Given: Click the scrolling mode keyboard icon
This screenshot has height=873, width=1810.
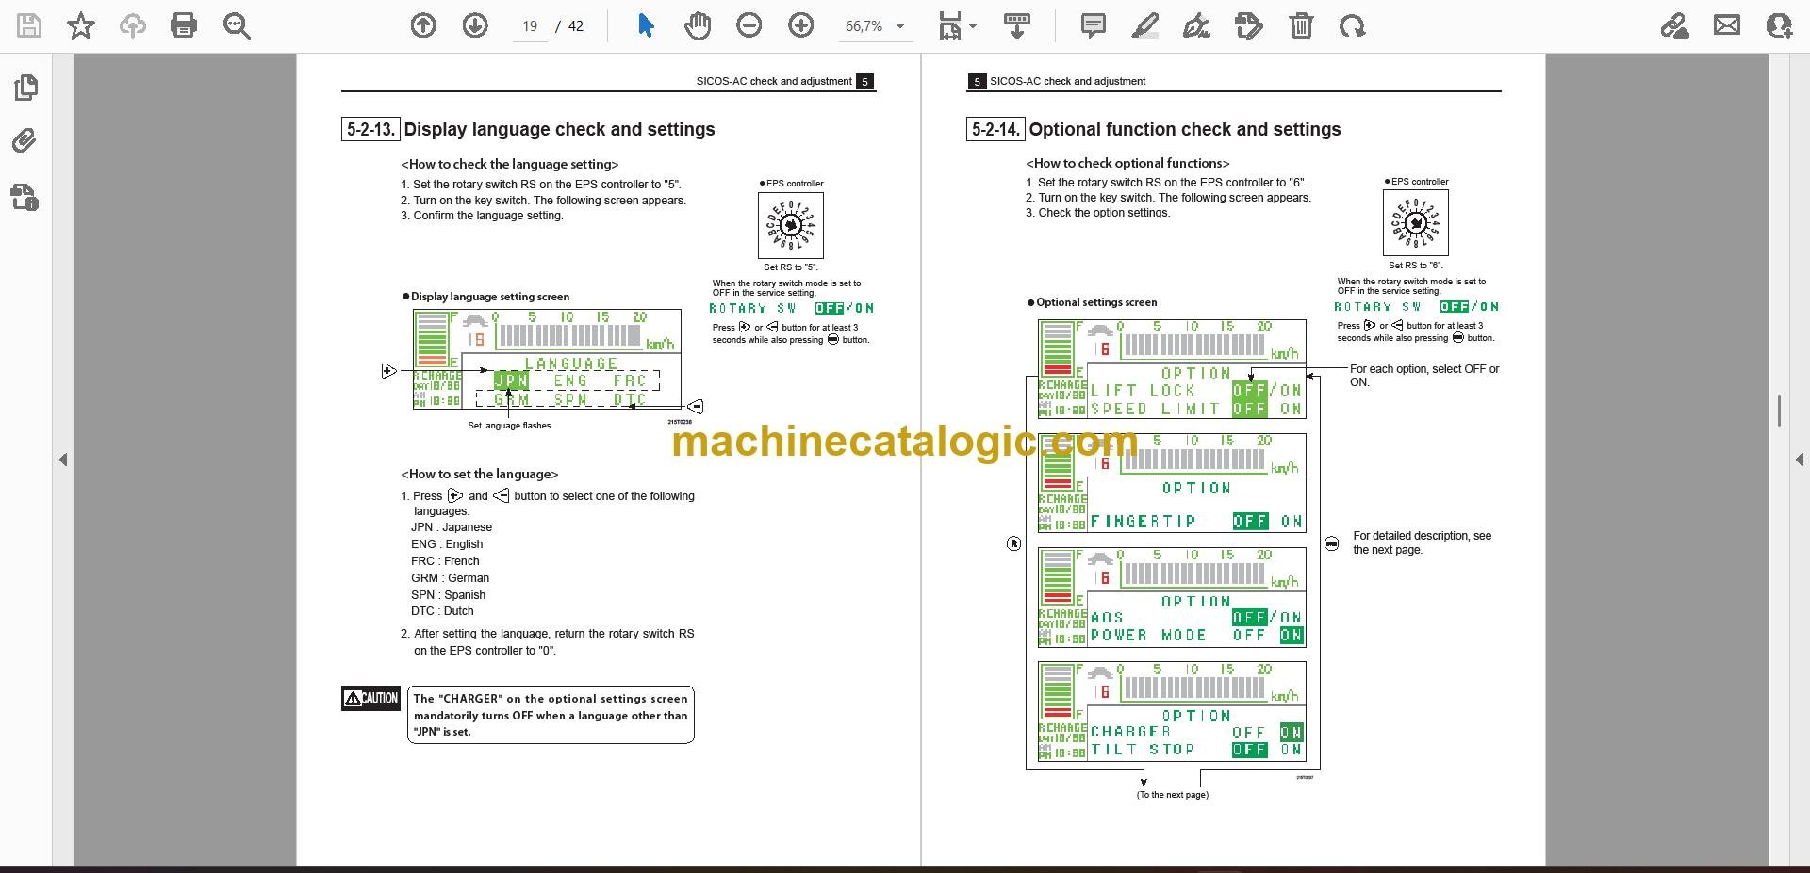Looking at the screenshot, I should [x=1016, y=25].
